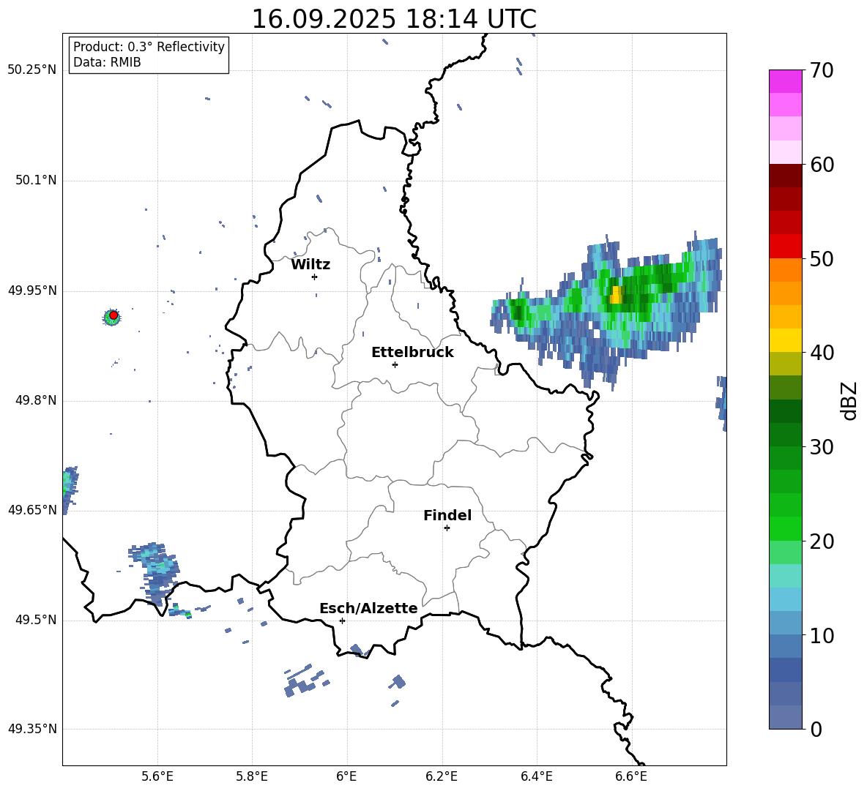Click the Ettelbruck cross marker
867x791 pixels.
click(x=395, y=364)
